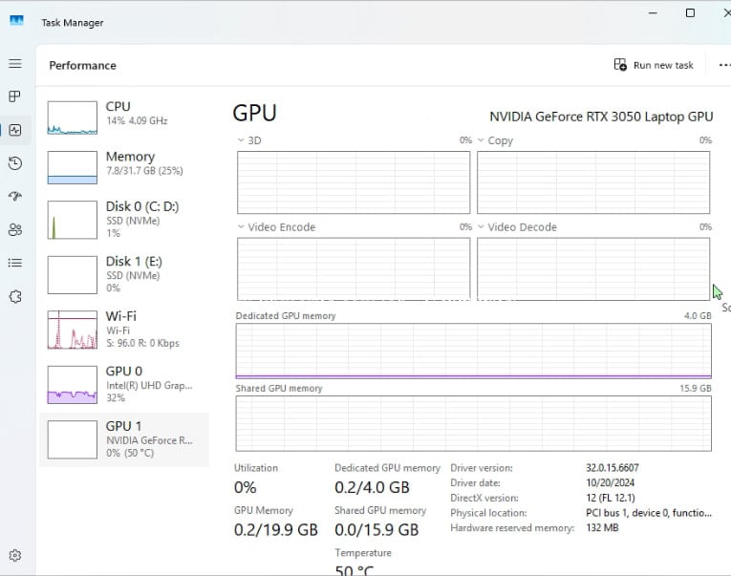Go to the Processes page icon

(x=15, y=97)
